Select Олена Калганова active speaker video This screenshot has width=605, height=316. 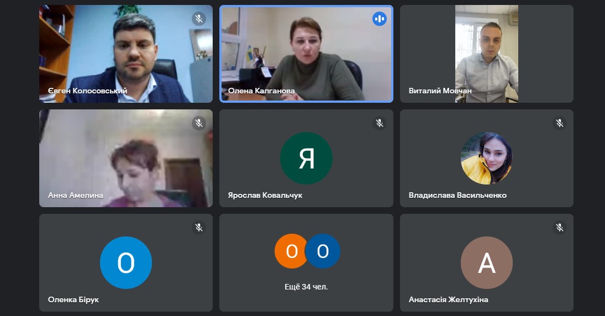(306, 54)
